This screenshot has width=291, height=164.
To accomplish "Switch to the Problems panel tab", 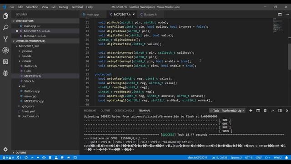I will point(90,111).
